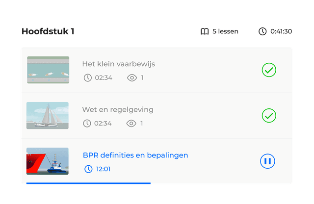This screenshot has width=314, height=204.
Task: Click eye icon for Het klein vaarbewijs
Action: point(131,77)
